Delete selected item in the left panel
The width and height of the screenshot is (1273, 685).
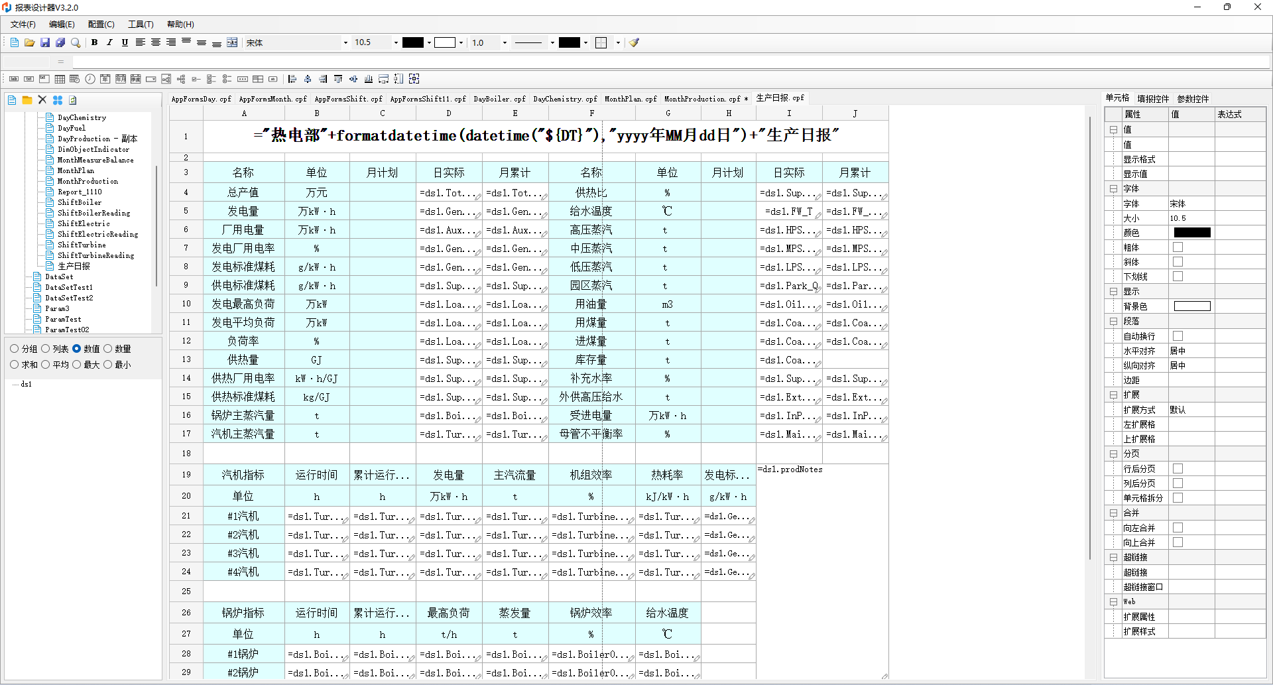(42, 100)
